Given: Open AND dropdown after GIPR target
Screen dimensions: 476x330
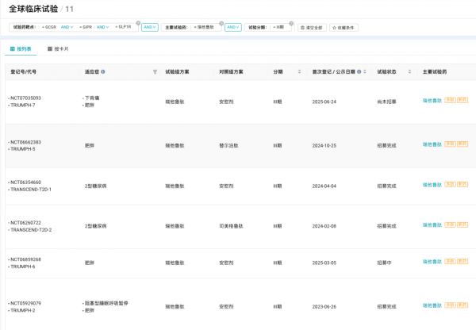Looking at the screenshot, I should click(x=103, y=27).
